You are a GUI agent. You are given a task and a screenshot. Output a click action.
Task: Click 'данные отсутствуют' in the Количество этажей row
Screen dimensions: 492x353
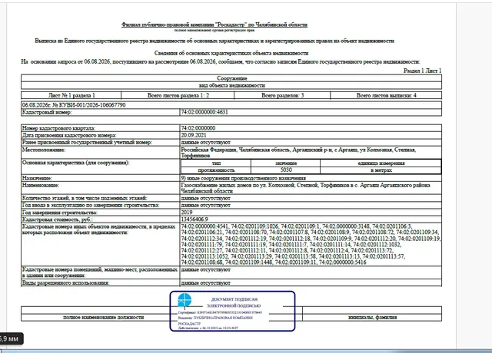click(205, 198)
